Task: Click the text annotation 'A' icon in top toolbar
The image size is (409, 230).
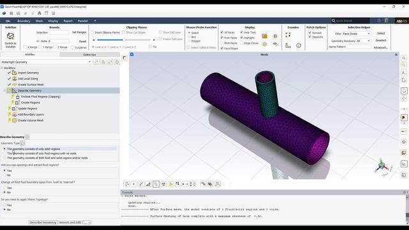Action: (x=40, y=13)
